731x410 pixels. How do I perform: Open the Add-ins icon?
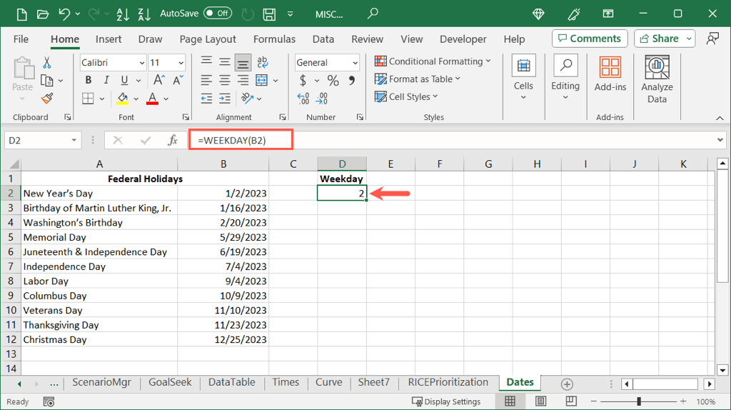click(610, 74)
